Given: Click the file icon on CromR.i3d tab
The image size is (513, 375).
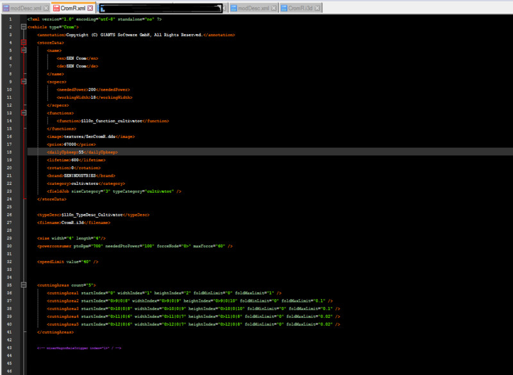Looking at the screenshot, I should [x=284, y=8].
